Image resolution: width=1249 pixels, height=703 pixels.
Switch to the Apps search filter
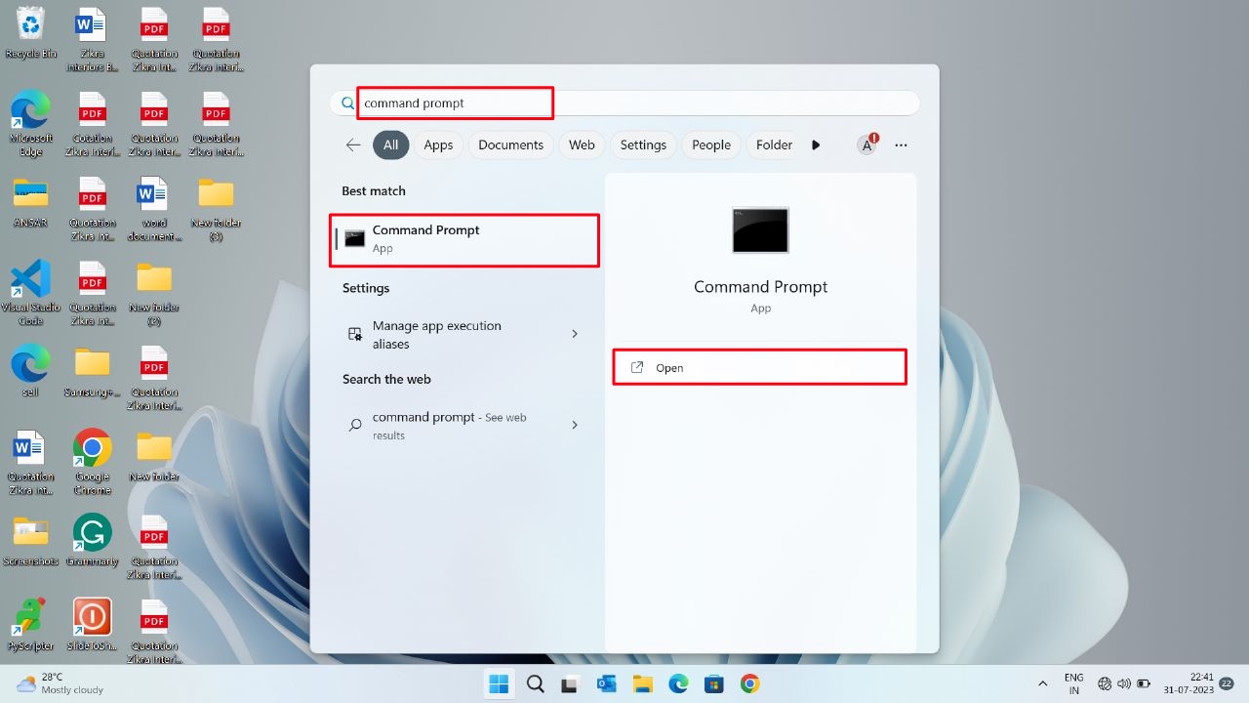click(x=438, y=145)
